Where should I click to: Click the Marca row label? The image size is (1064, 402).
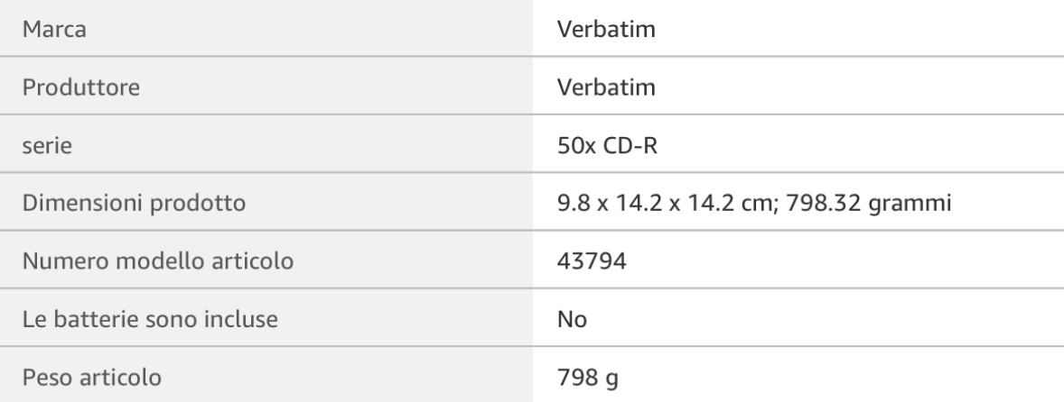click(53, 31)
